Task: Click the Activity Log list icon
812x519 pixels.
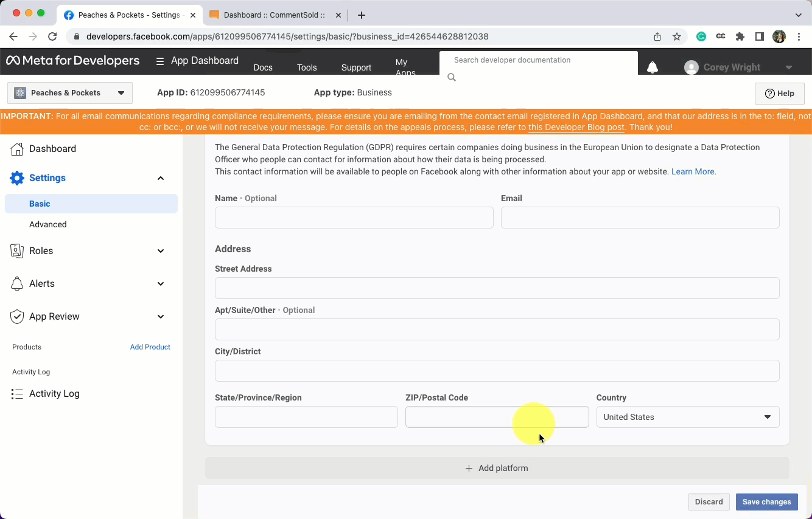Action: coord(17,394)
